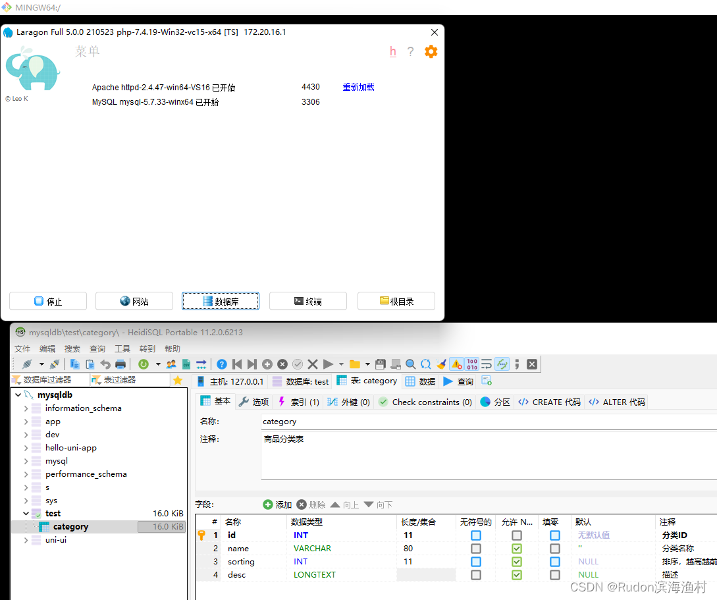
Task: Open the 编辑 menu in HeidiSQL
Action: 47,349
